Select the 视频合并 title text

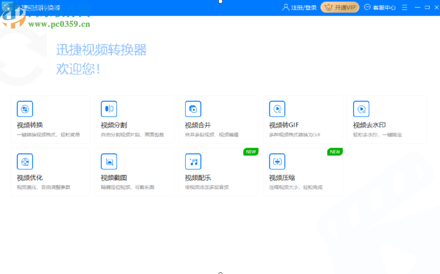[x=198, y=125]
